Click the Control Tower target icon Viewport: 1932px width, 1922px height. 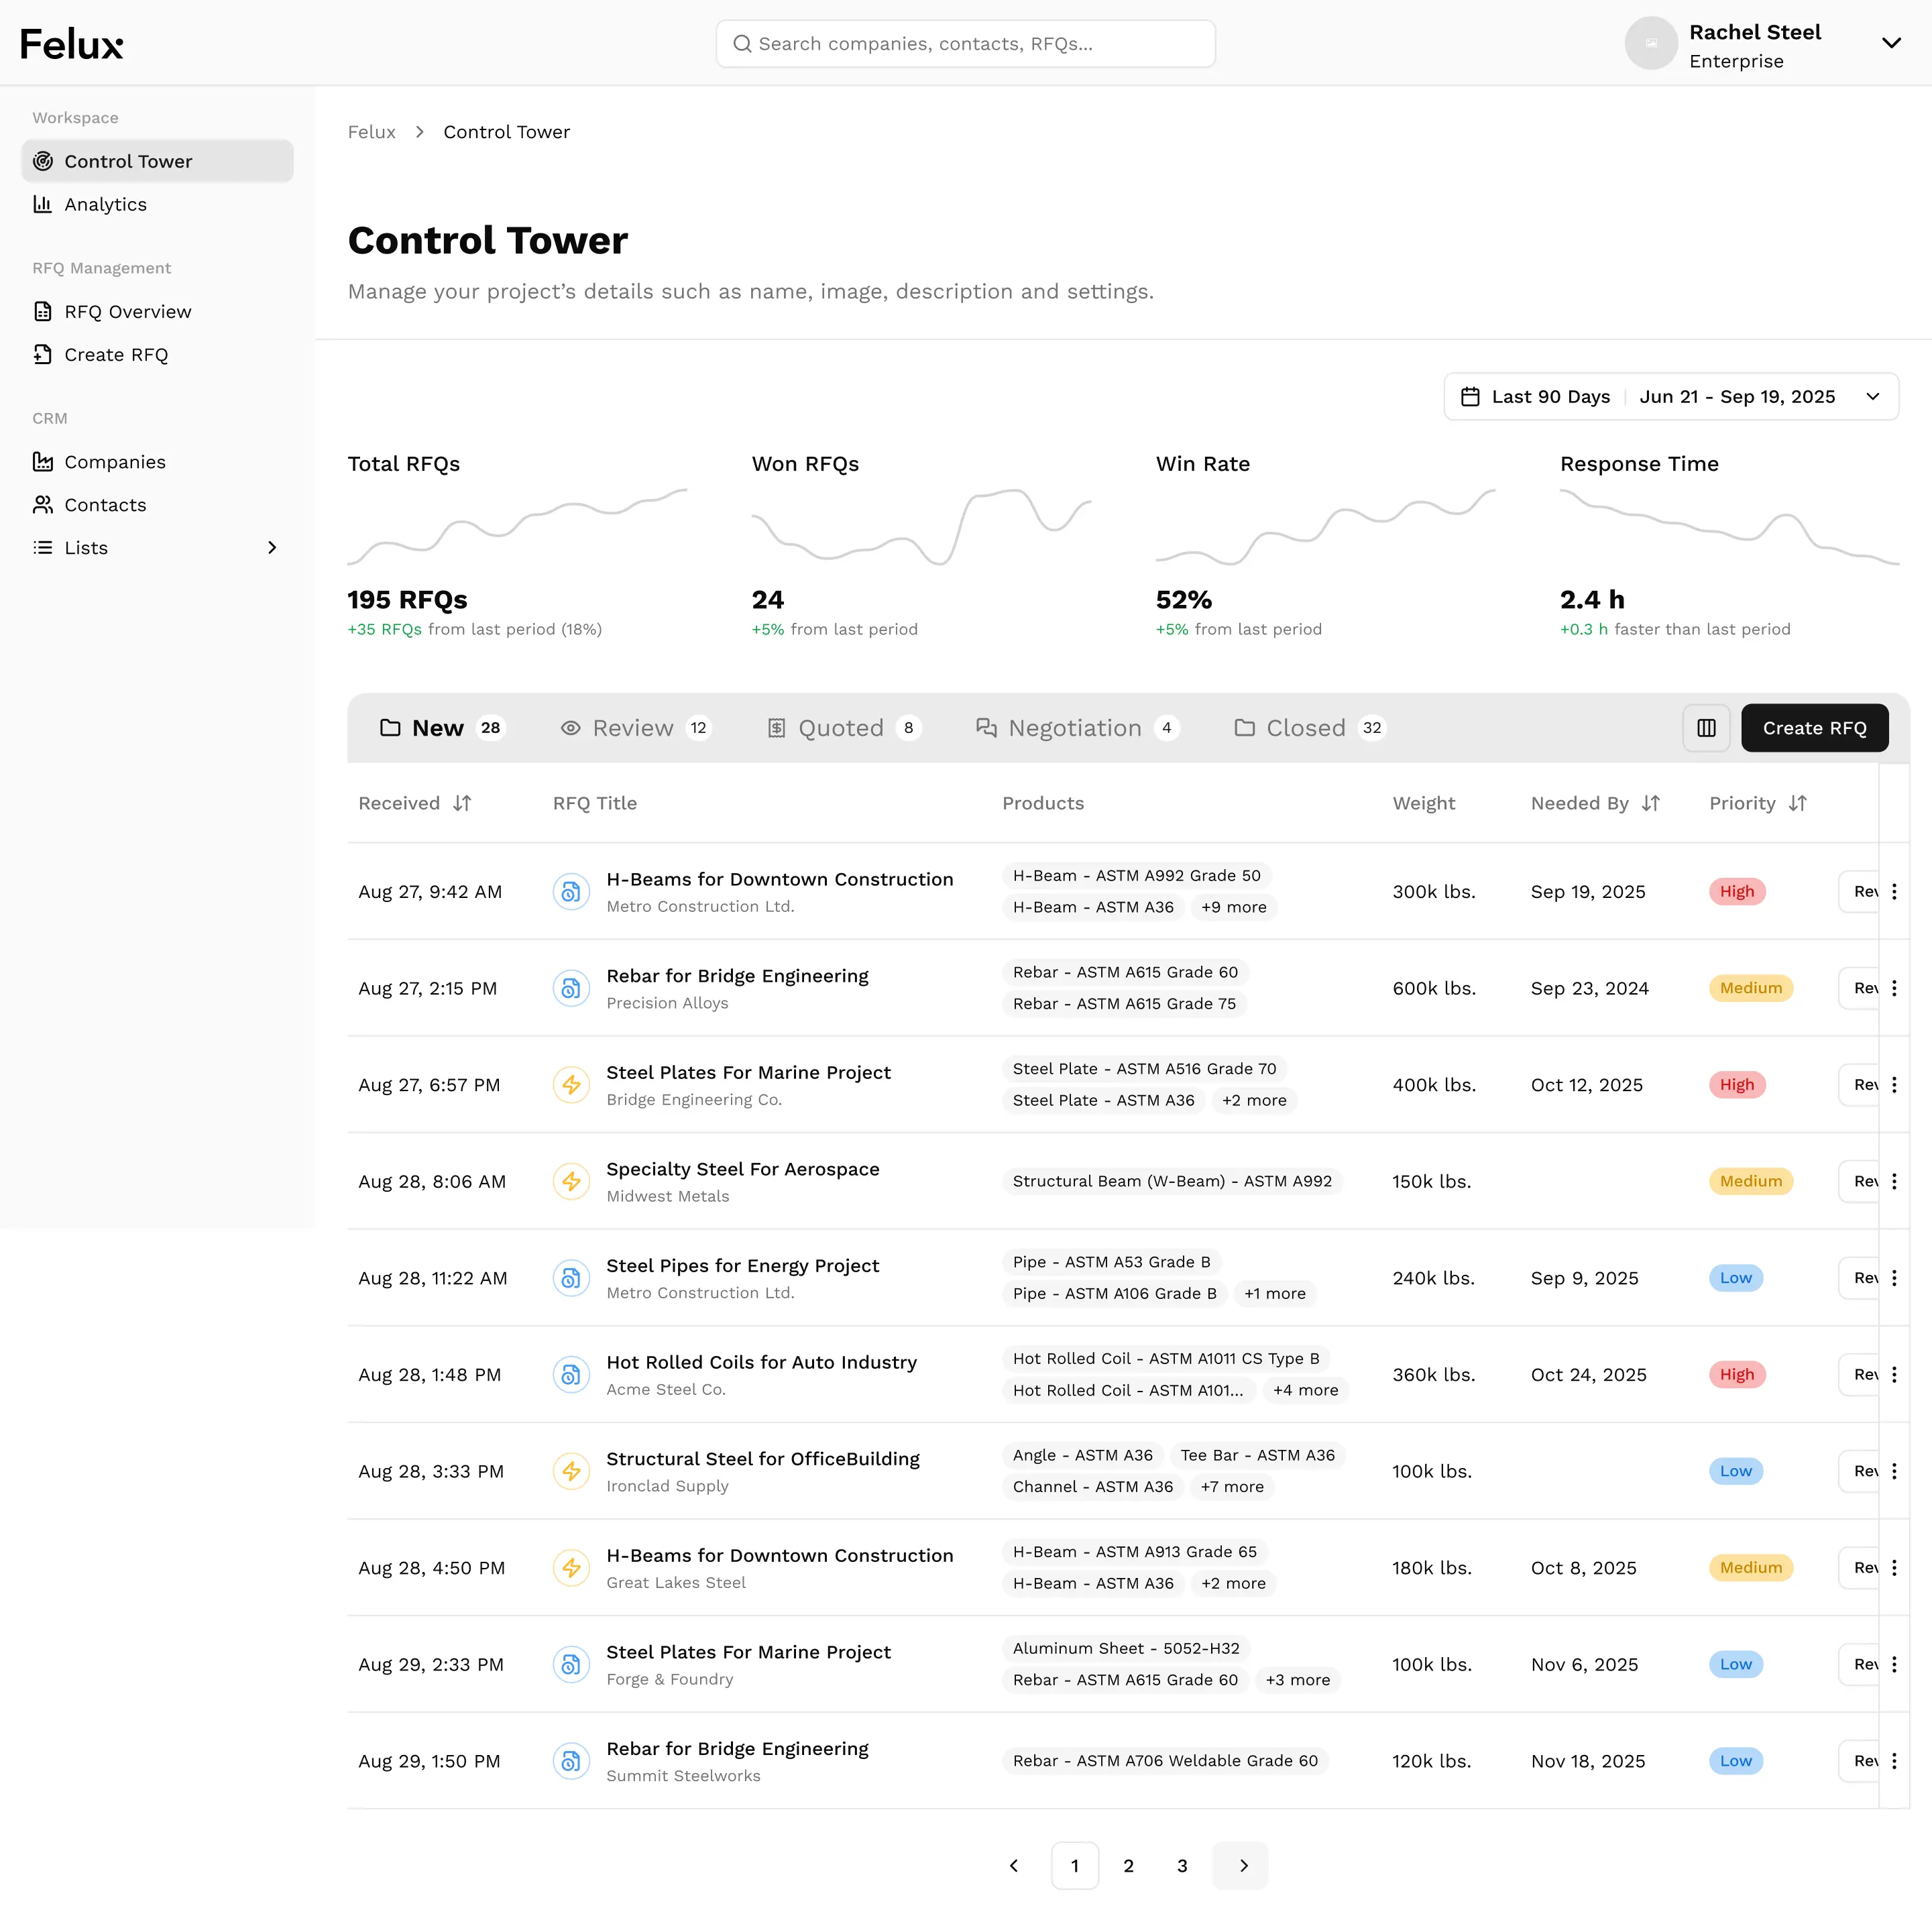point(43,161)
